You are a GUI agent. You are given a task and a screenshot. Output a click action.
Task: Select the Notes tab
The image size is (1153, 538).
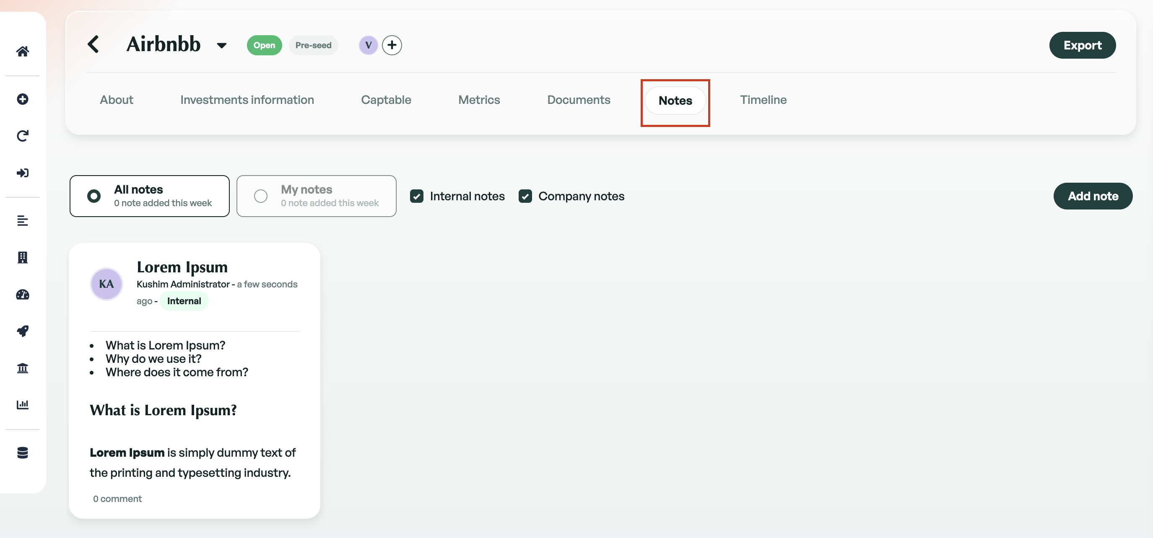[675, 101]
